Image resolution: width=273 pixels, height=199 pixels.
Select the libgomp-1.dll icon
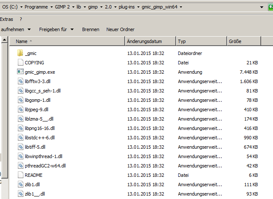20,100
